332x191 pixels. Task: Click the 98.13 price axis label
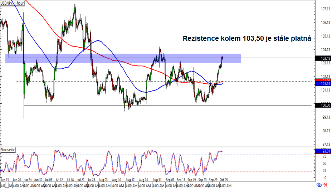click(x=326, y=131)
